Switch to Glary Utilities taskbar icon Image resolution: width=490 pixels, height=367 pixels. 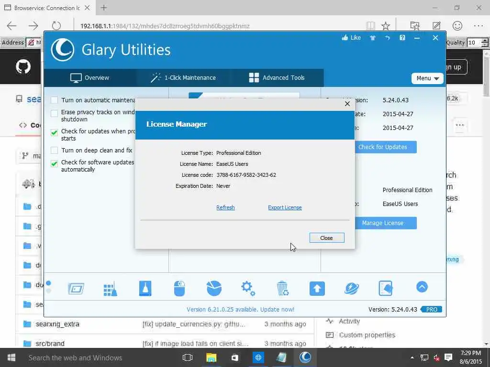click(x=305, y=357)
